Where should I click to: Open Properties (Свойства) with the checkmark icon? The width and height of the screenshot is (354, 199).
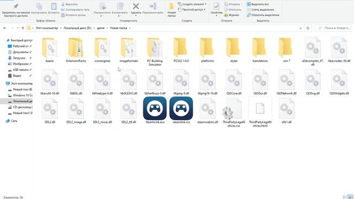click(x=216, y=9)
